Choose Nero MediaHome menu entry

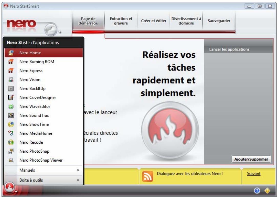pyautogui.click(x=44, y=133)
